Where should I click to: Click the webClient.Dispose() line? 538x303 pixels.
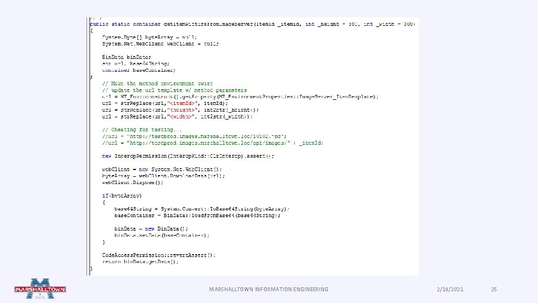(132, 182)
